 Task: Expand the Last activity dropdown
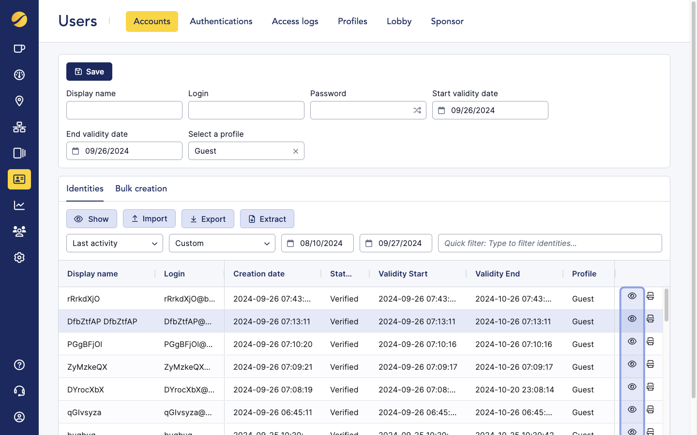point(115,243)
